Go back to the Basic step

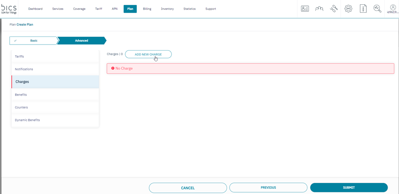click(x=34, y=41)
